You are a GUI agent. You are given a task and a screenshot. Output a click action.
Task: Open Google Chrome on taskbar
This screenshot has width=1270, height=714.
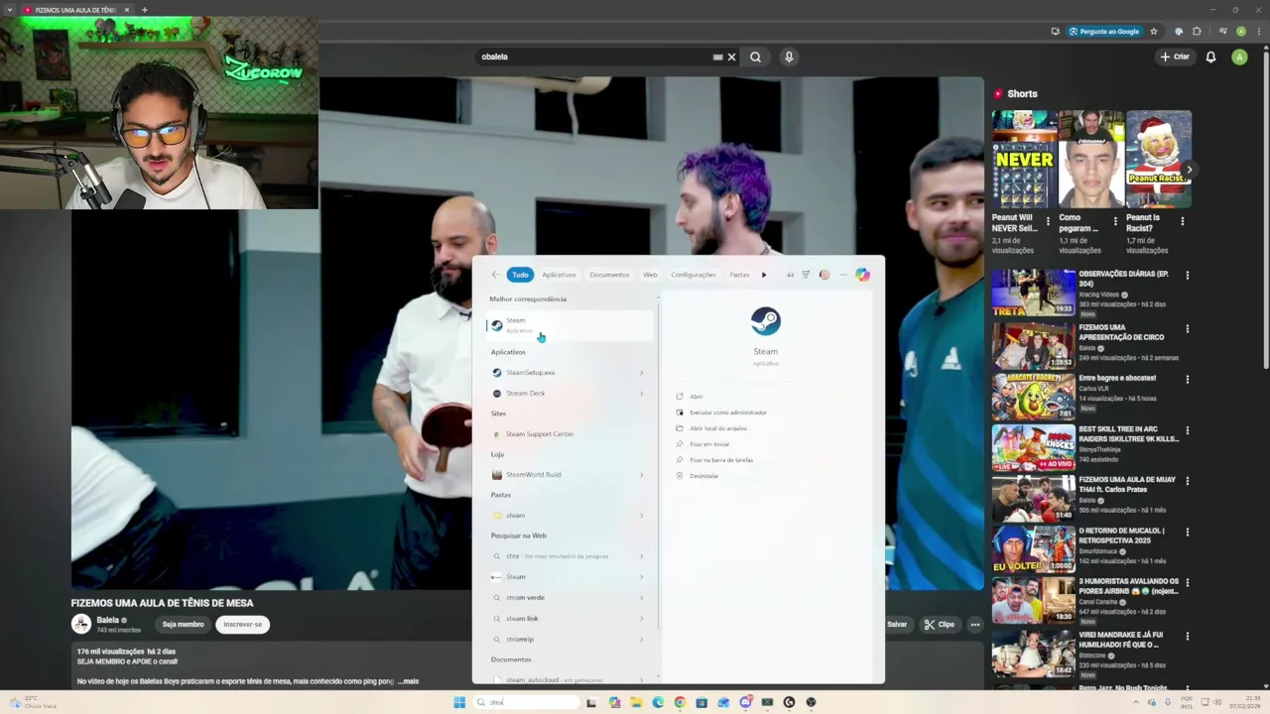pos(680,702)
